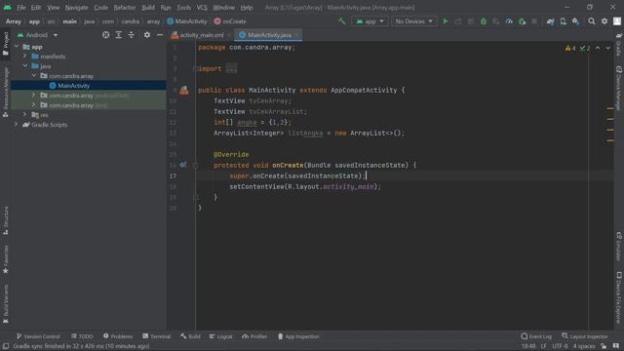Toggle the Device Manager side panel

pyautogui.click(x=619, y=89)
